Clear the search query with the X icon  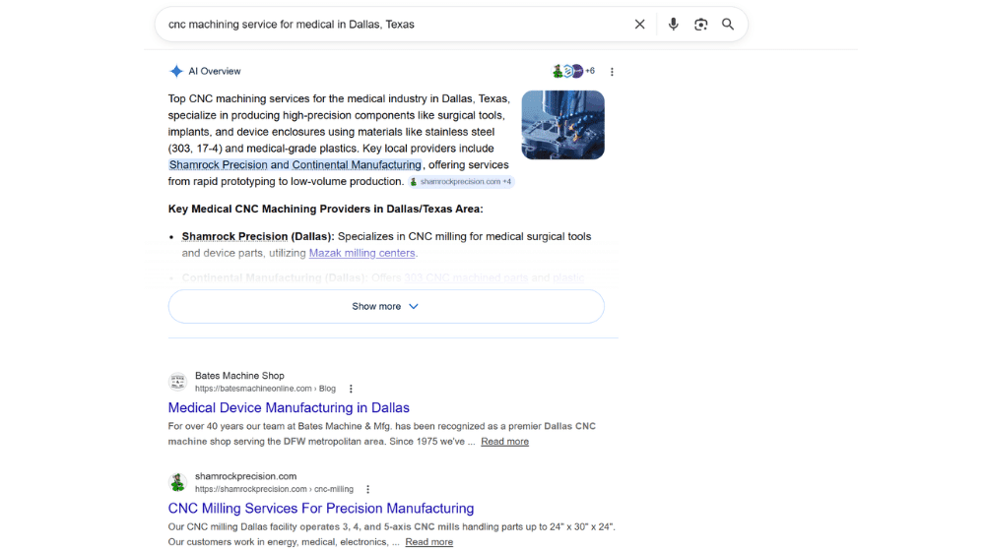(x=639, y=25)
